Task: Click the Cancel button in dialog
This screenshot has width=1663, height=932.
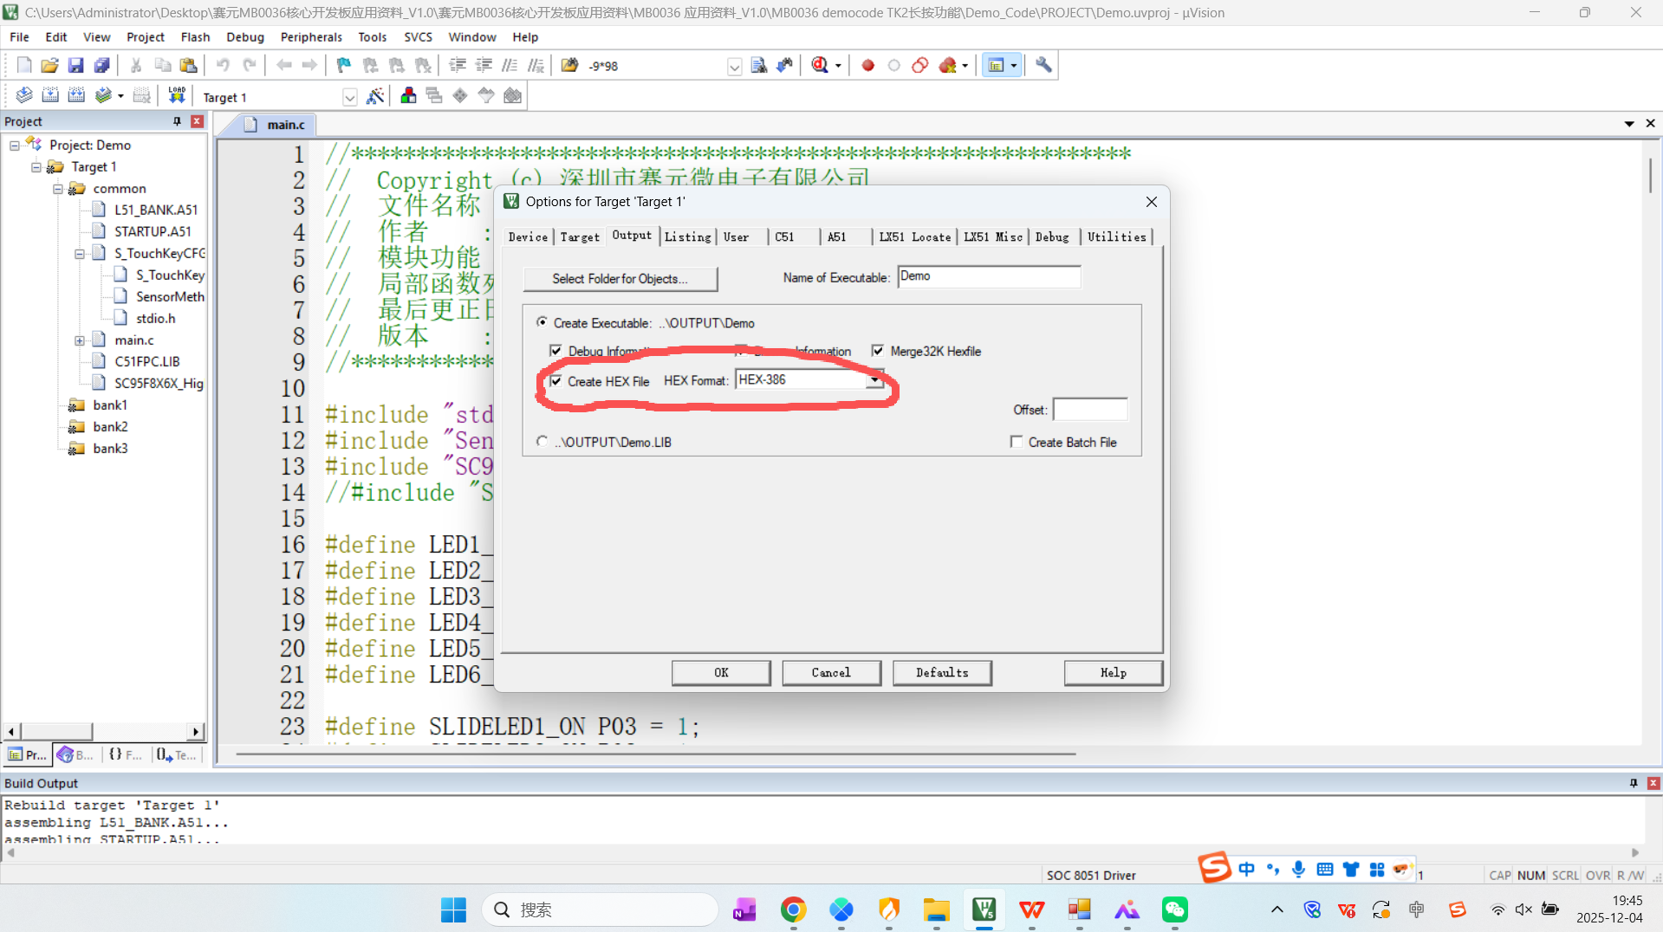Action: tap(831, 672)
